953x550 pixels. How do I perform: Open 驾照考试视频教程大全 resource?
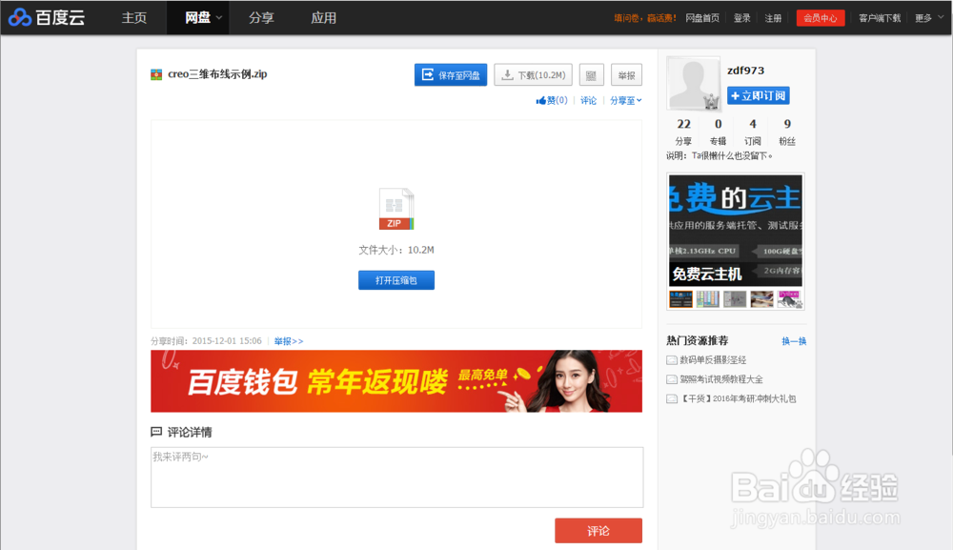(x=720, y=379)
